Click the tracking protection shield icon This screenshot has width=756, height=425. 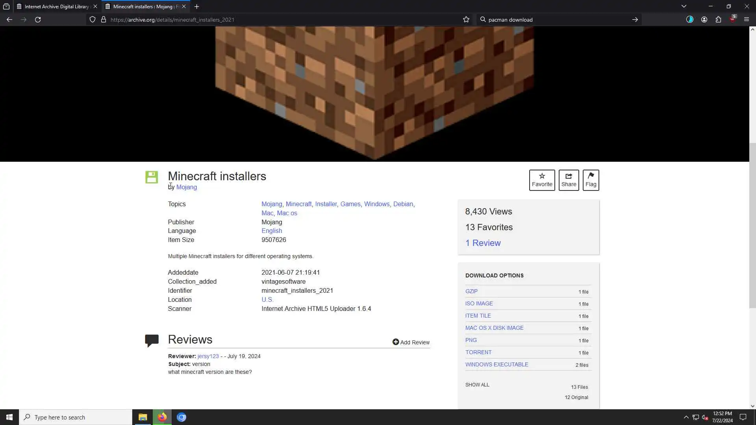click(93, 20)
